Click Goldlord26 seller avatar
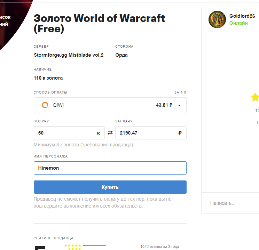Image resolution: width=259 pixels, height=250 pixels. point(217,20)
